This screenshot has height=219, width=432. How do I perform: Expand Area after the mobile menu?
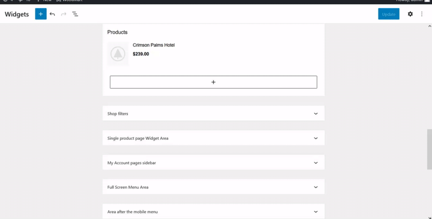[x=316, y=212]
